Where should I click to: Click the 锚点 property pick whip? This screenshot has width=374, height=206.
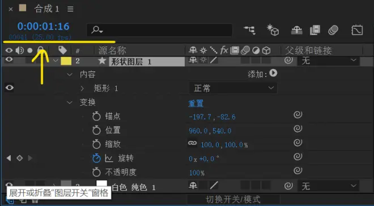click(297, 115)
